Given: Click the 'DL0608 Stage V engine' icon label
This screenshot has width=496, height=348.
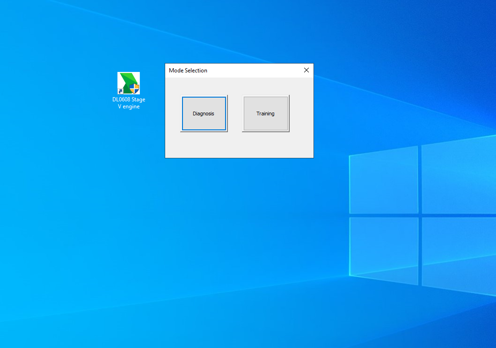Looking at the screenshot, I should point(129,103).
